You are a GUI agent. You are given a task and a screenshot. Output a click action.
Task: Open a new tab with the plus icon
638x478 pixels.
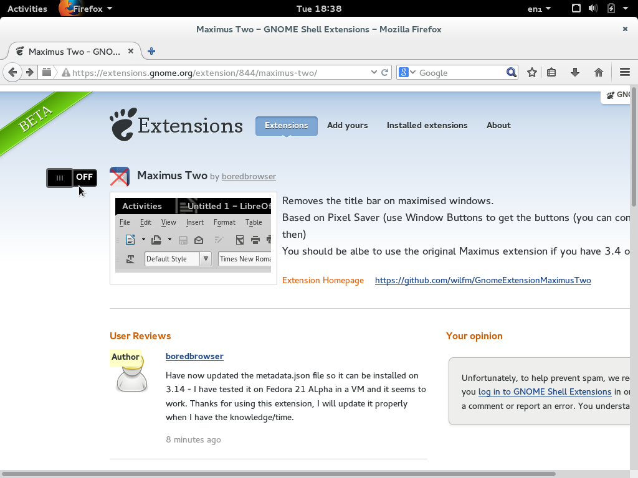pos(151,51)
